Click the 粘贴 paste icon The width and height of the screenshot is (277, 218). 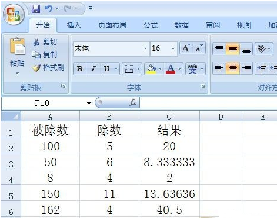[x=17, y=46]
